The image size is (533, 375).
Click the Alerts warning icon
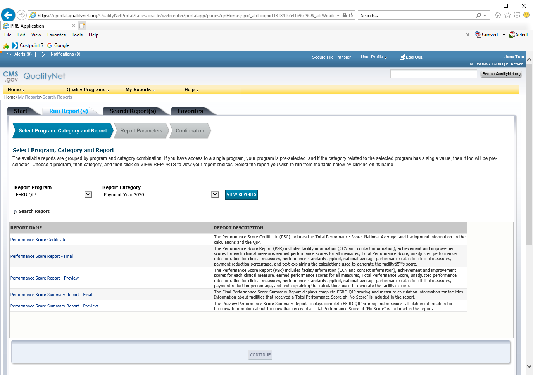pyautogui.click(x=9, y=54)
